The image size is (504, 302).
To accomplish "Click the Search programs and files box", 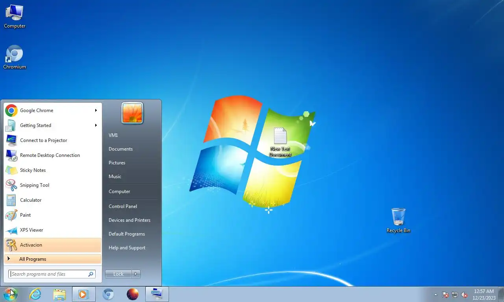I will [x=52, y=274].
